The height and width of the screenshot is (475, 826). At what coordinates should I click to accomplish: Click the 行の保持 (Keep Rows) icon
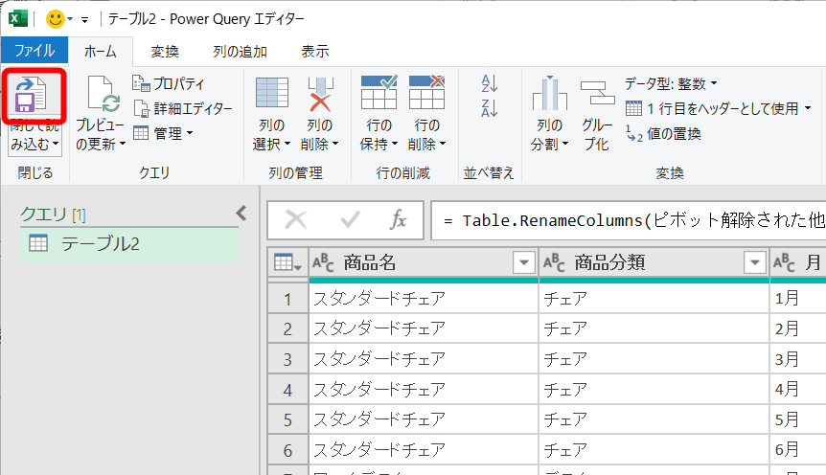[379, 92]
